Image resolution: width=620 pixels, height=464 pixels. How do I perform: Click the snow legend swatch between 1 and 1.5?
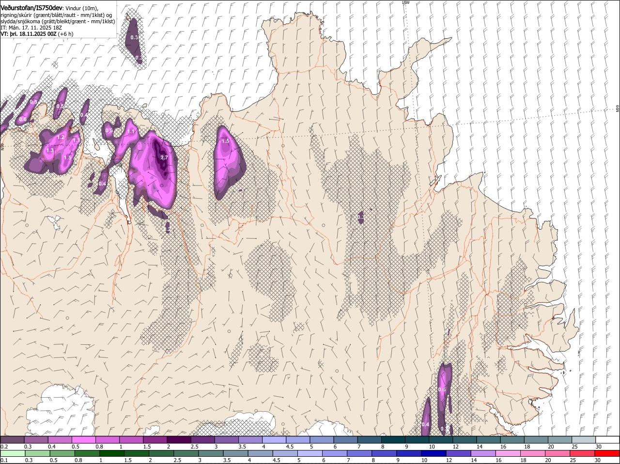131,439
